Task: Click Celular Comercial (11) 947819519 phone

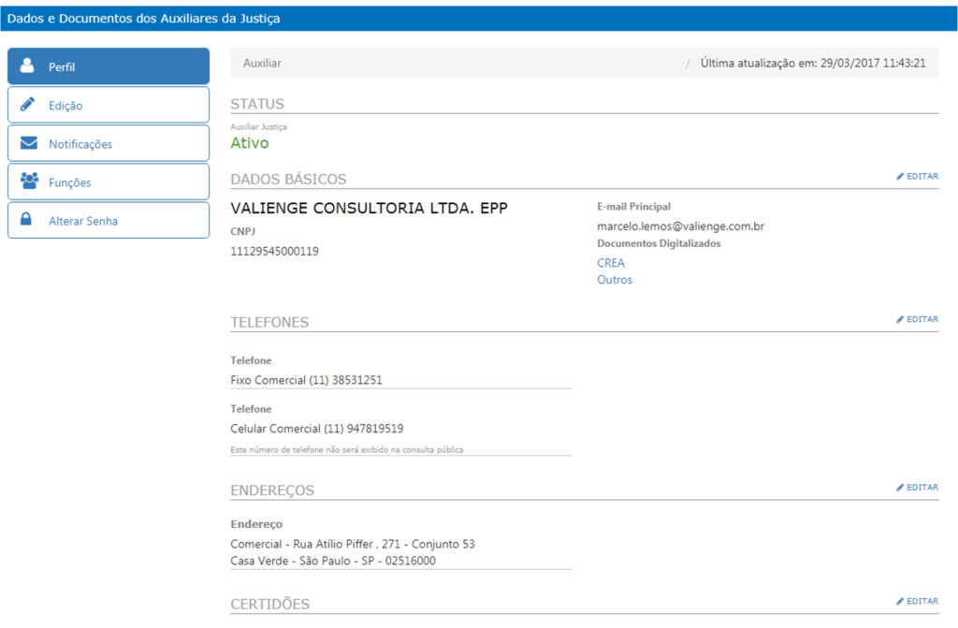Action: point(316,429)
